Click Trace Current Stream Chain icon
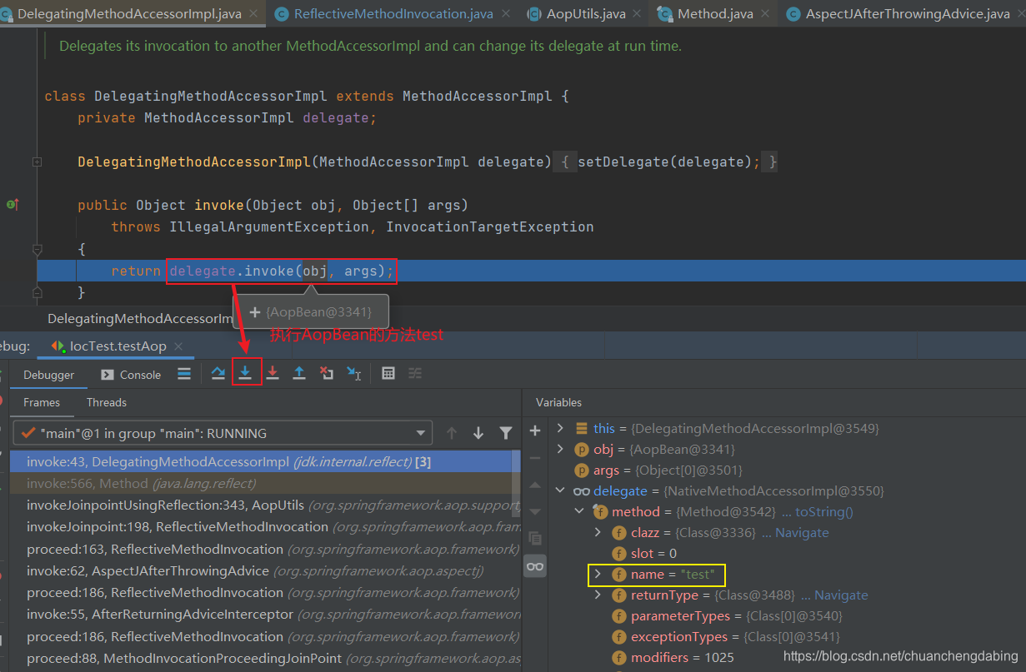Image resolution: width=1026 pixels, height=672 pixels. [x=415, y=375]
